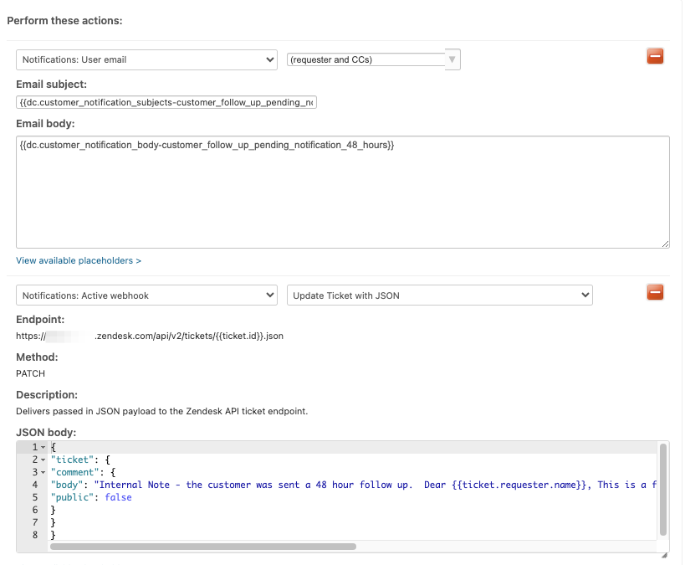This screenshot has width=685, height=565.
Task: Open View available placeholders link
Action: (78, 260)
